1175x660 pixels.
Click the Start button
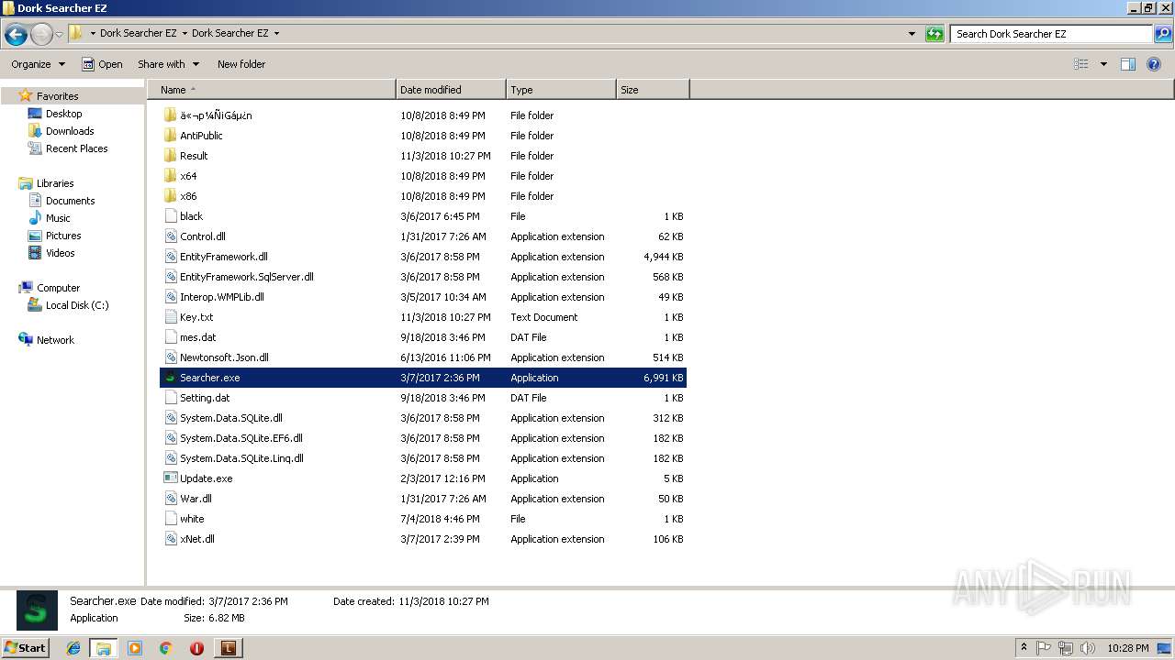pos(26,647)
